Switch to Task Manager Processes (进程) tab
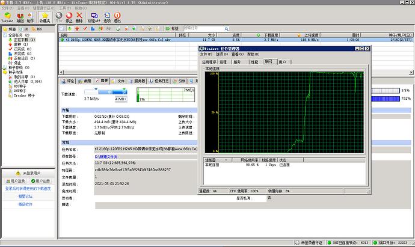Image resolution: width=415 pixels, height=247 pixels. click(x=223, y=62)
